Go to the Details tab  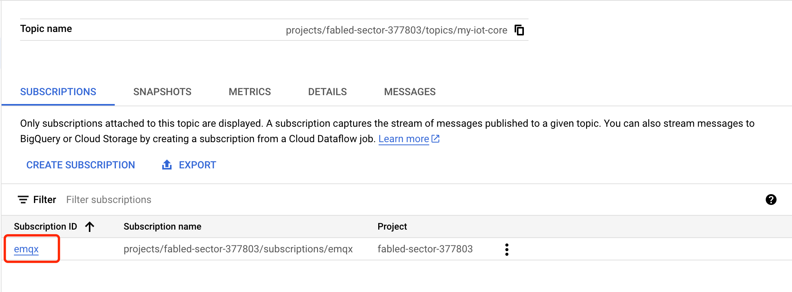pos(327,92)
